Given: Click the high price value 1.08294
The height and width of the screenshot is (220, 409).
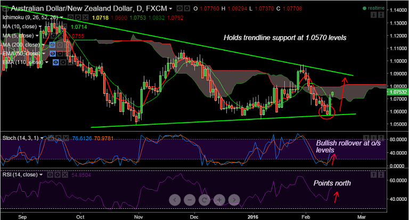Looking at the screenshot, I should click(238, 9).
